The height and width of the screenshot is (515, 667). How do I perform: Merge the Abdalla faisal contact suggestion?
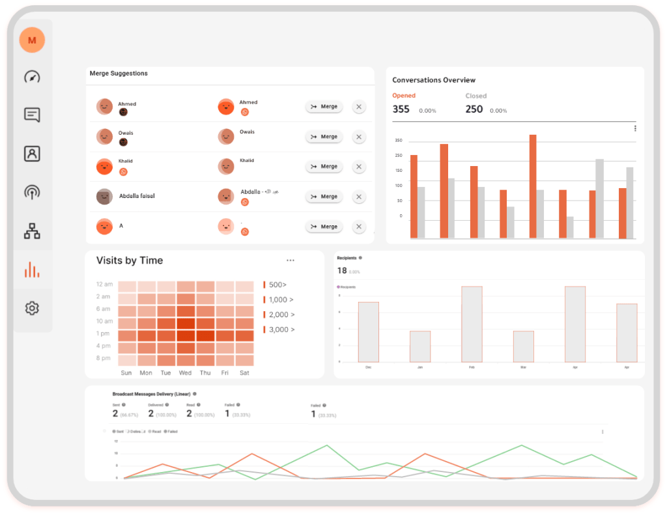pos(324,197)
